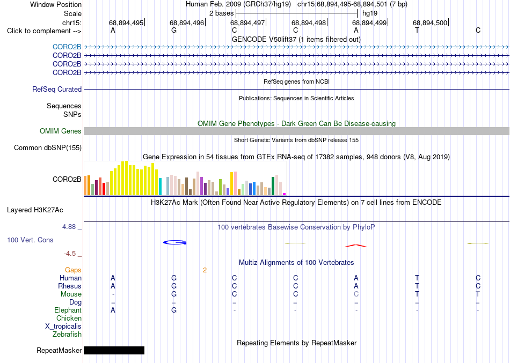
Task: Click the SNPs publications label
Action: (72, 114)
